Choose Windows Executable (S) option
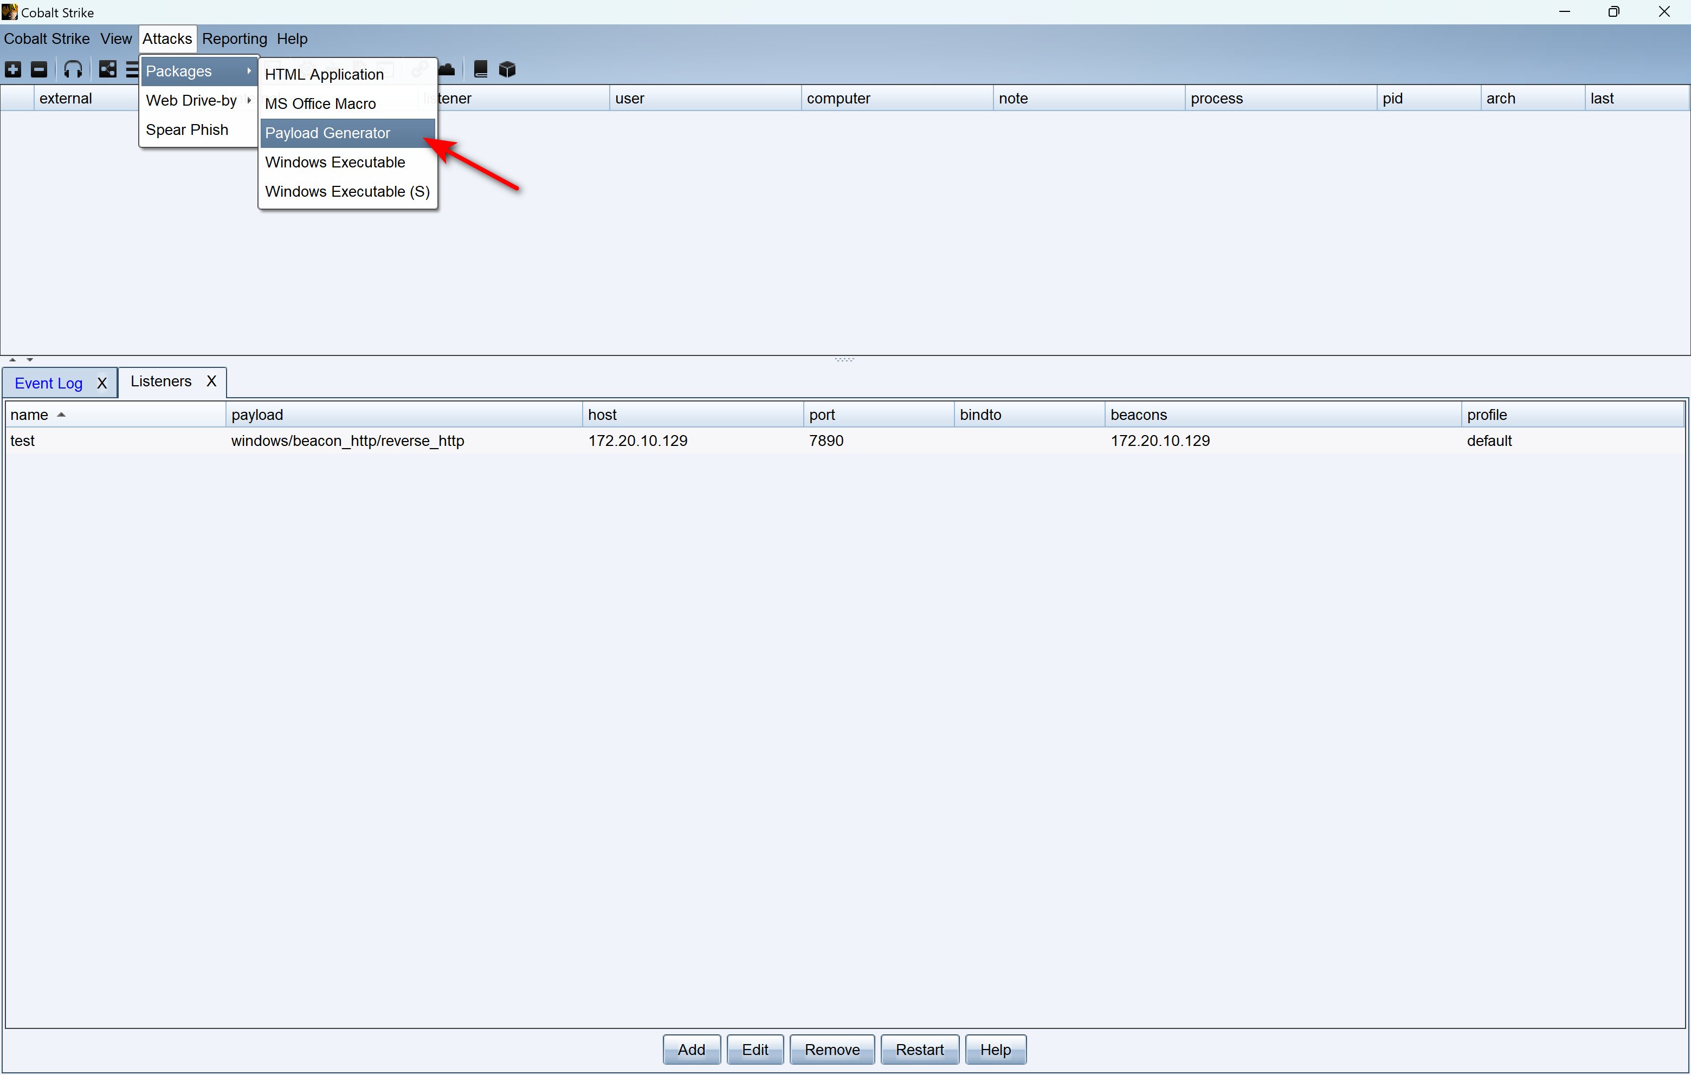This screenshot has width=1691, height=1075. (347, 192)
